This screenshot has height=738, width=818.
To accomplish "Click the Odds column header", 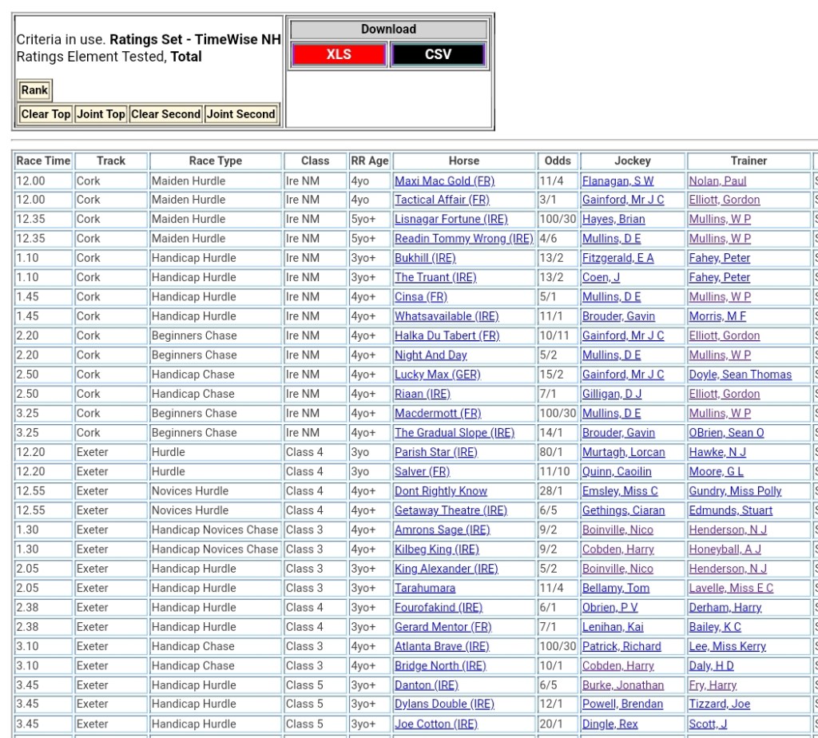I will click(x=558, y=161).
